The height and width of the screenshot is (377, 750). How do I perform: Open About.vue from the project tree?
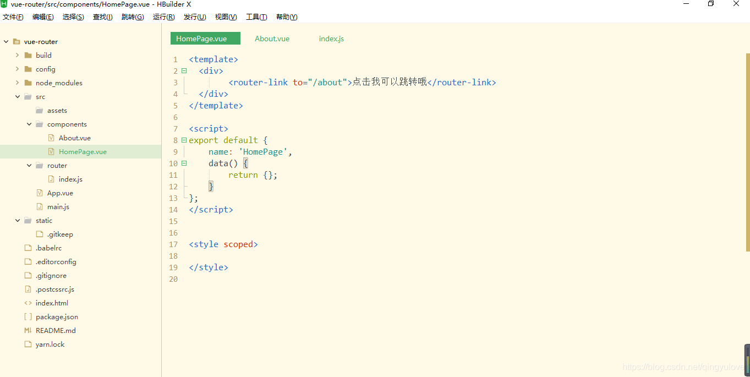coord(75,138)
